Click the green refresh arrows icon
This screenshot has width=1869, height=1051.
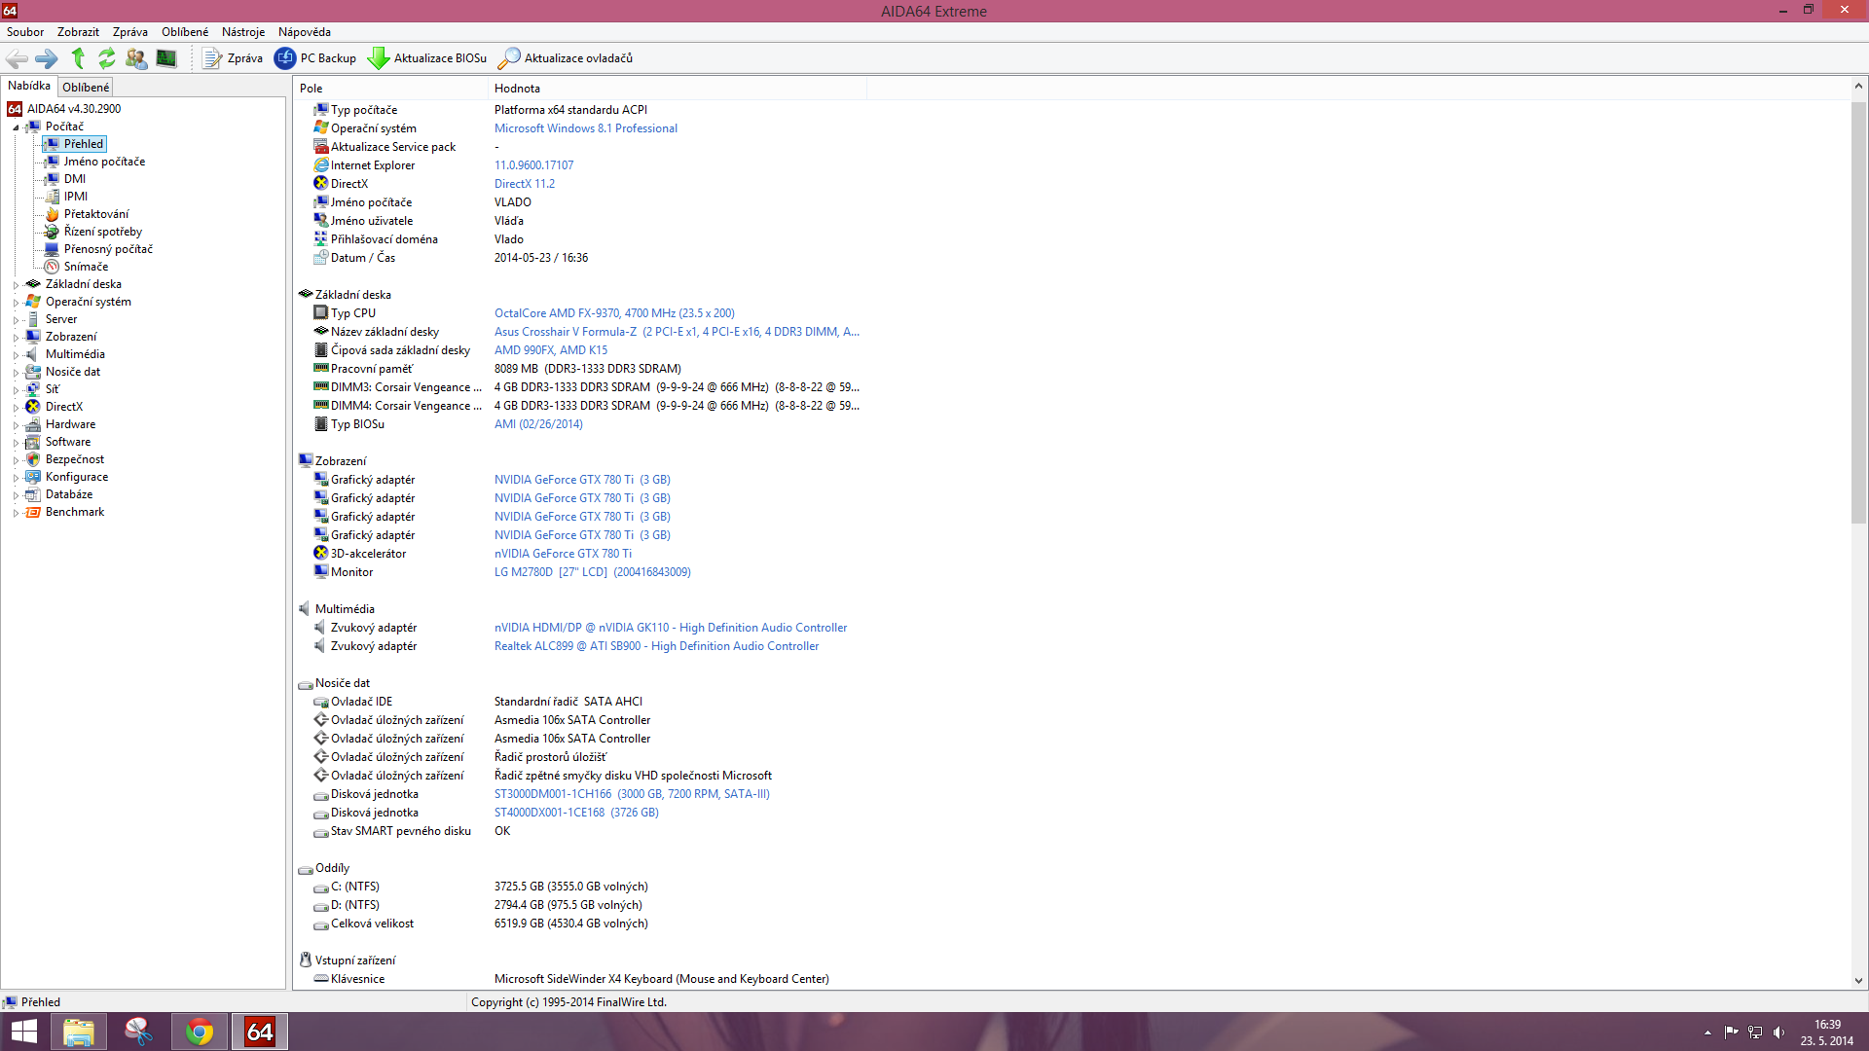[107, 58]
